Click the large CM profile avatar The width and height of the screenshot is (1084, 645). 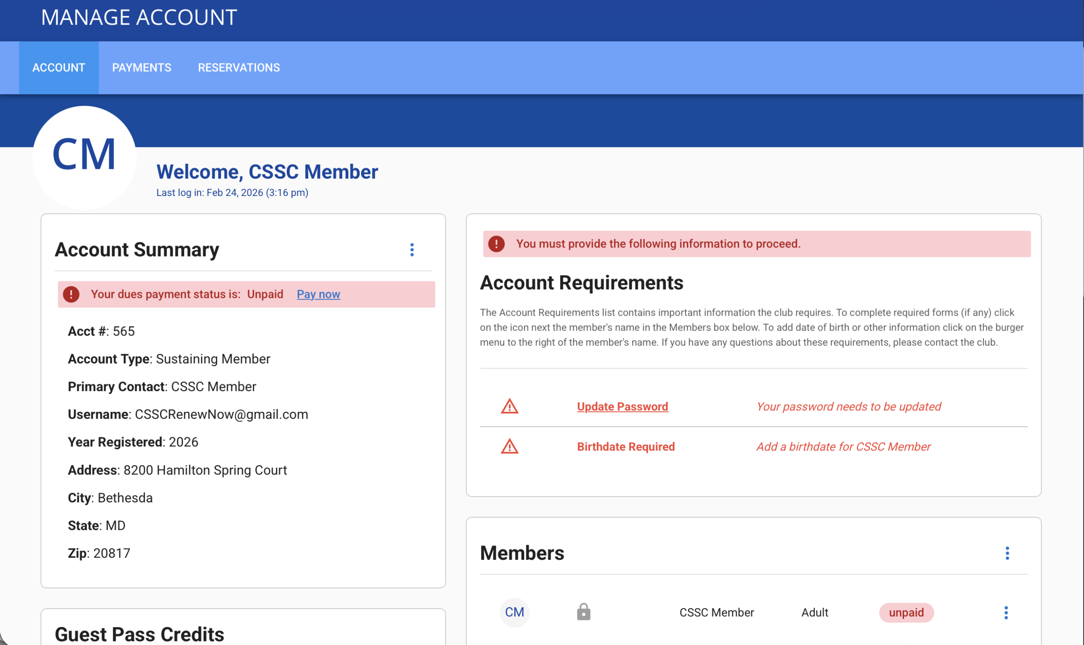coord(84,157)
